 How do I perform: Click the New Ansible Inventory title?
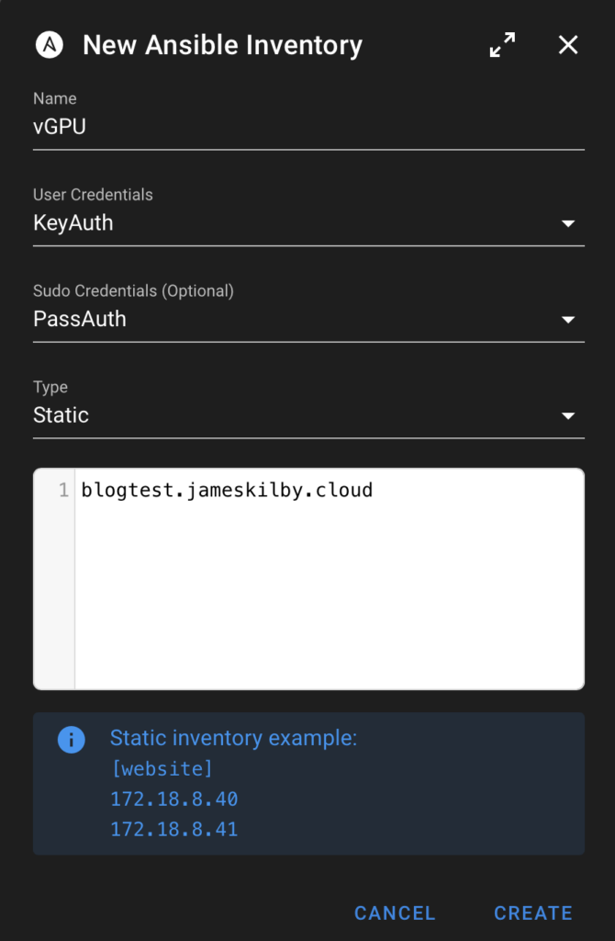pos(222,44)
